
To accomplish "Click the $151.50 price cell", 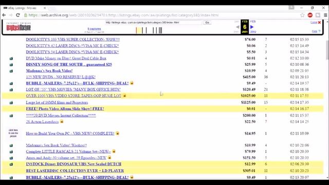I will [x=249, y=158].
